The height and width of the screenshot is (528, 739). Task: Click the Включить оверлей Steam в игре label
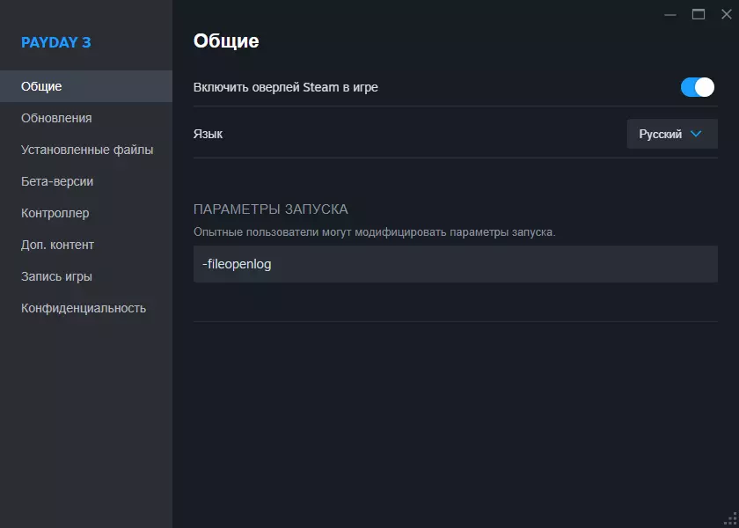(285, 87)
